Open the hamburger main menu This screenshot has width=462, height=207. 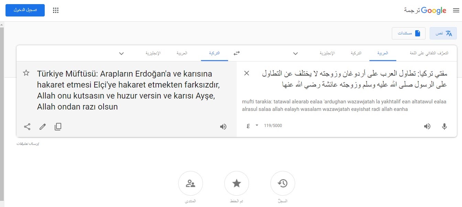pyautogui.click(x=456, y=10)
